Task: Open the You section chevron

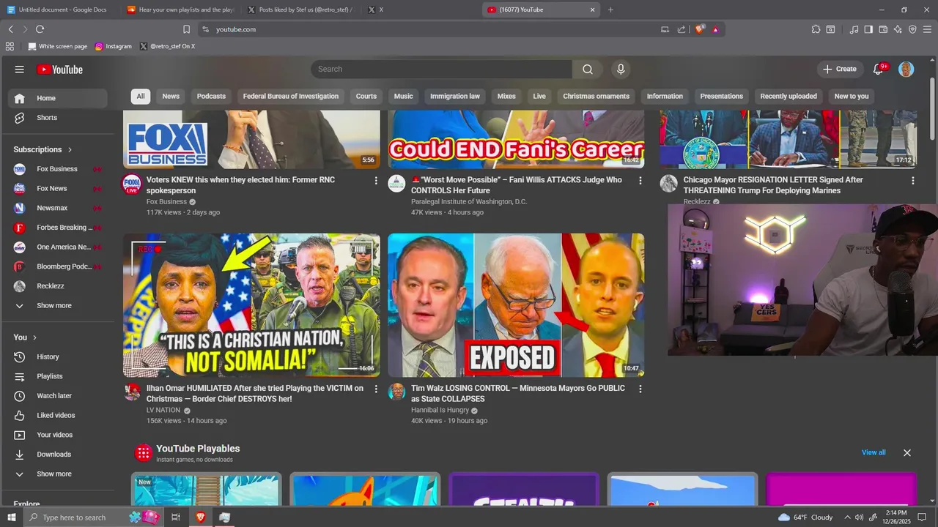Action: click(35, 337)
